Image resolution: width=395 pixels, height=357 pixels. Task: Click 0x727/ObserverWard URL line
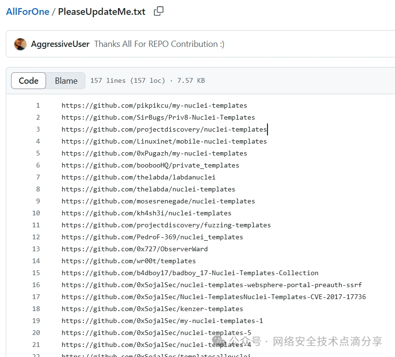[x=135, y=249]
